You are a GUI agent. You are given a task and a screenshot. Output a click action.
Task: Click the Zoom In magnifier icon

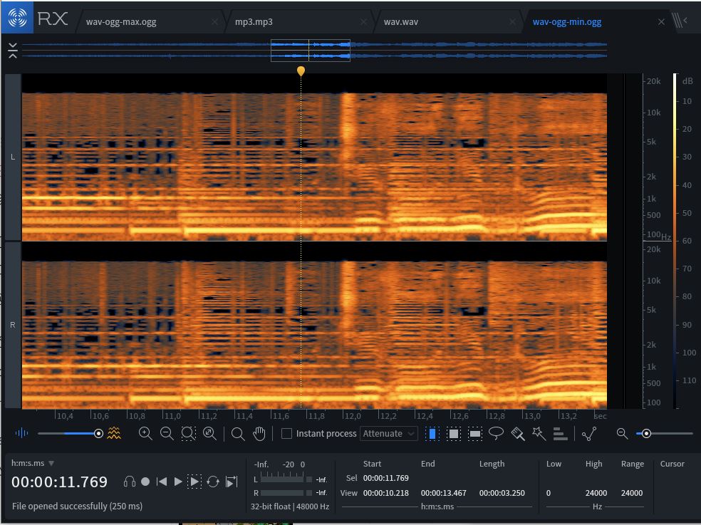tap(145, 433)
